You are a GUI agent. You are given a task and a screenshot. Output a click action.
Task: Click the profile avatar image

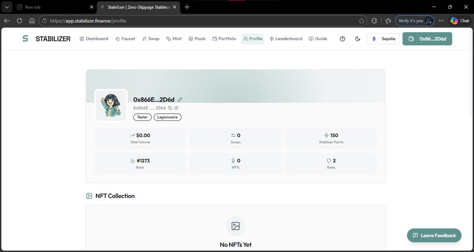(111, 106)
